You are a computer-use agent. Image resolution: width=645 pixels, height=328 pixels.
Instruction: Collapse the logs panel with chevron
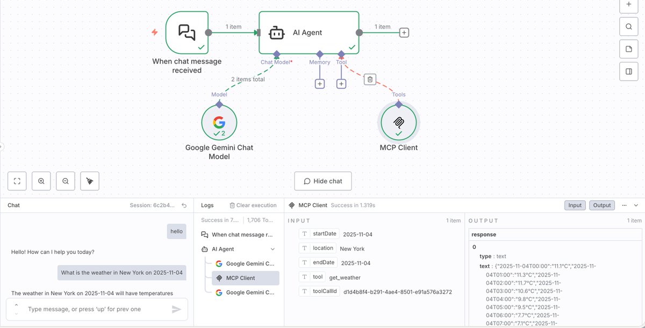(x=636, y=205)
